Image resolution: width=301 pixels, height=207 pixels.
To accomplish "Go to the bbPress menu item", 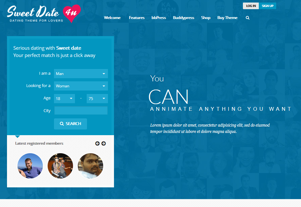I will 159,18.
